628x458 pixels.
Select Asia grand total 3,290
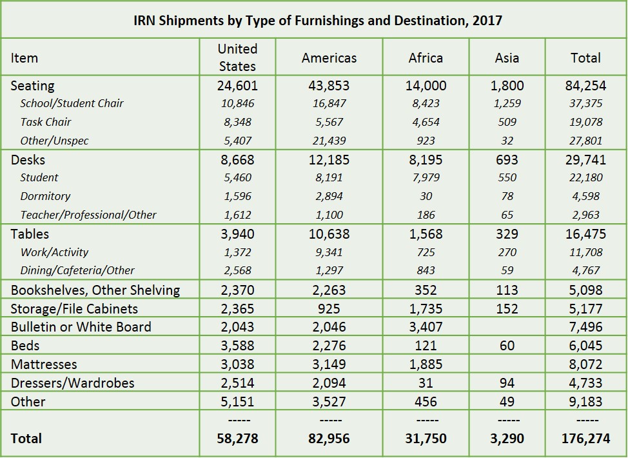507,439
